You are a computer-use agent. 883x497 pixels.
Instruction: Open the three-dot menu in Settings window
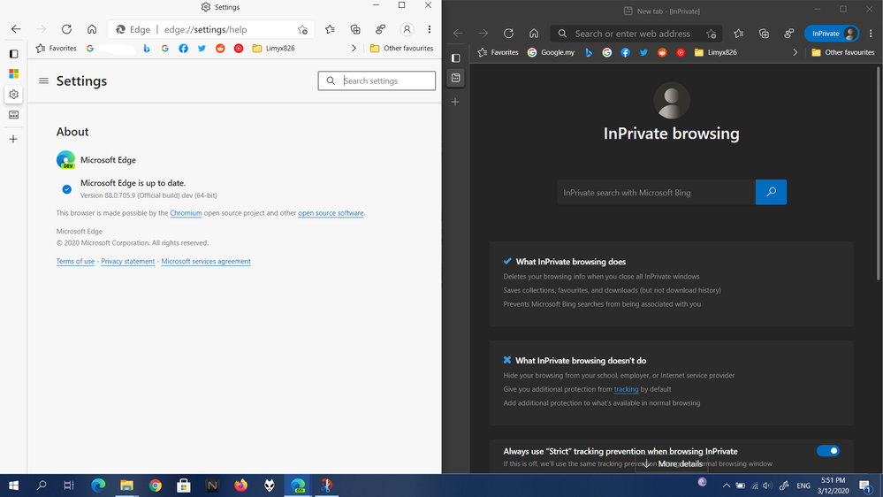(x=429, y=29)
